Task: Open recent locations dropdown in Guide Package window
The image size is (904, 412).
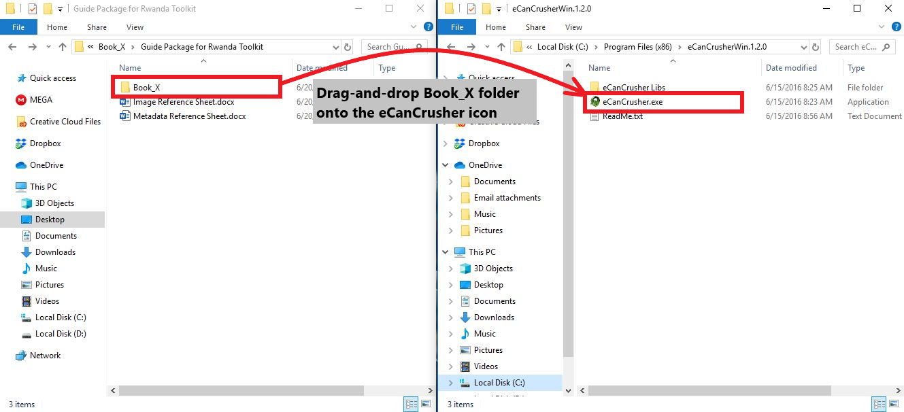Action: point(48,47)
